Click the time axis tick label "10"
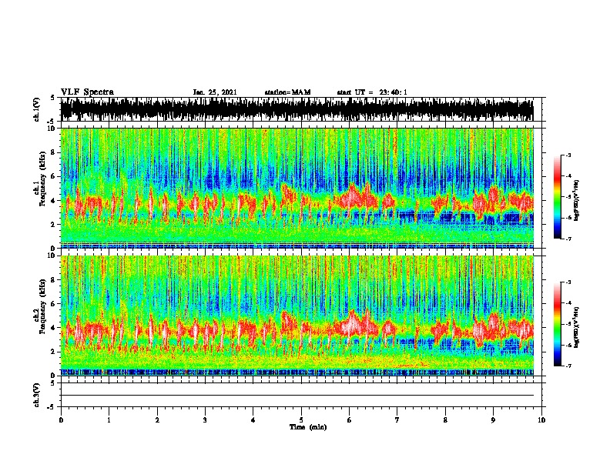Viewport: 610px width, 471px height. [541, 420]
